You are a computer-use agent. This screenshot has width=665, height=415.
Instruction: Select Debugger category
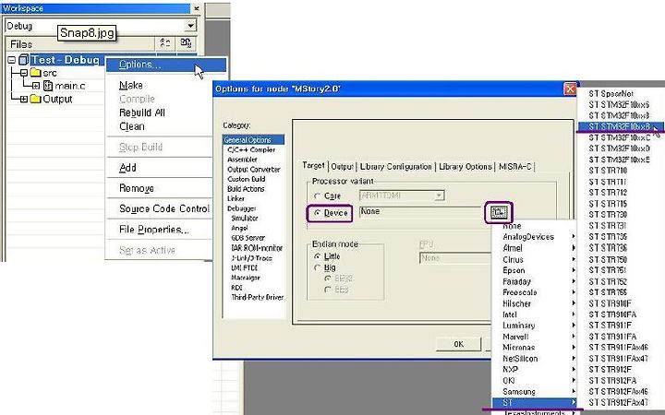[241, 208]
